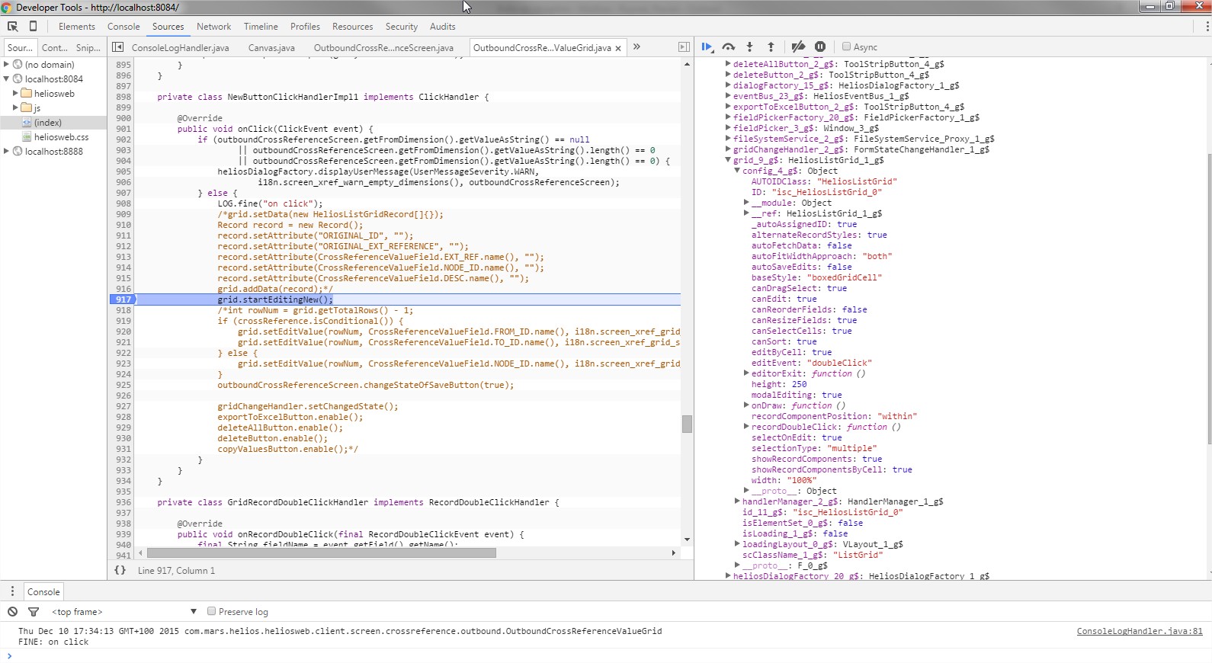Step into the next function call

coord(750,47)
